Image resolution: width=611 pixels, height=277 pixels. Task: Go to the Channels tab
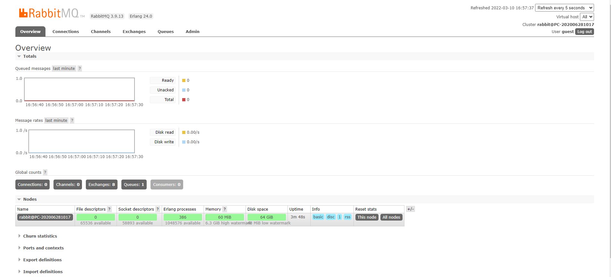101,31
